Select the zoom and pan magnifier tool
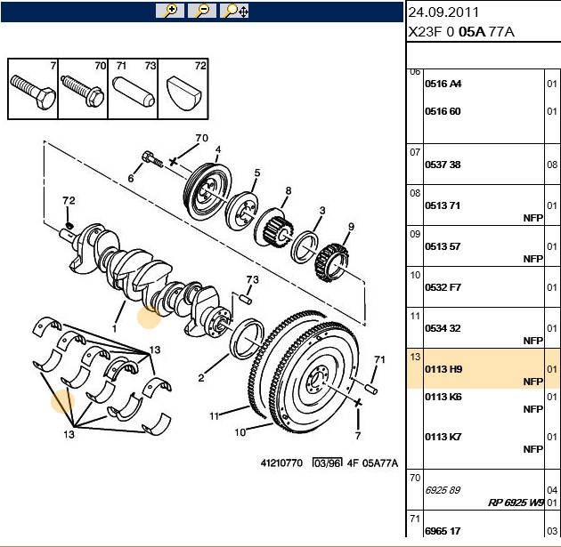The height and width of the screenshot is (547, 561). point(234,11)
